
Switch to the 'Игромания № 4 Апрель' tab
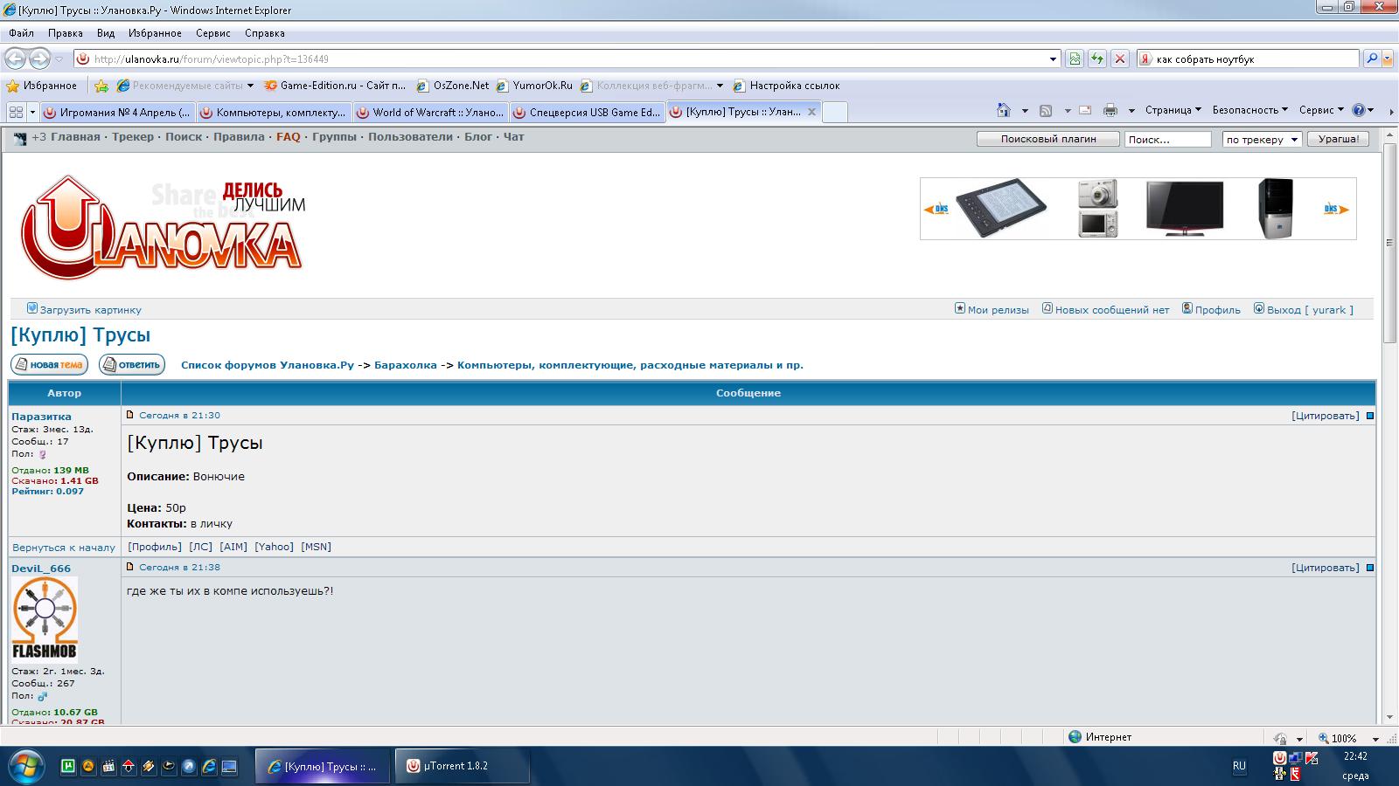point(117,112)
